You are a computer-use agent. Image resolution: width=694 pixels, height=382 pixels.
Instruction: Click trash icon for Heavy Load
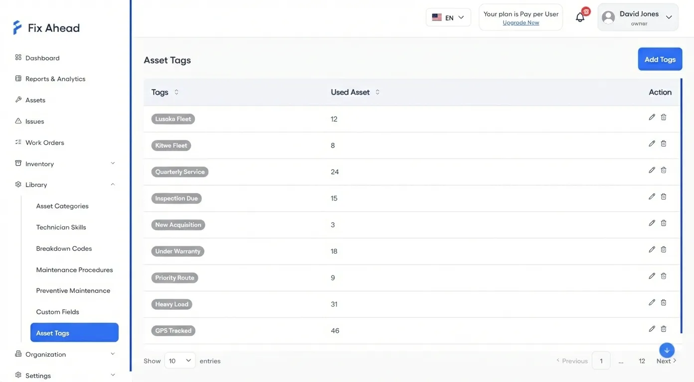click(664, 302)
